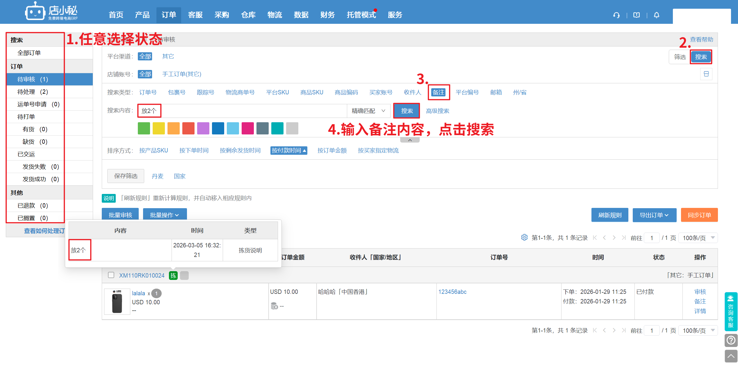Click the collapse layout icon below search button
This screenshot has height=367, width=738.
(706, 74)
